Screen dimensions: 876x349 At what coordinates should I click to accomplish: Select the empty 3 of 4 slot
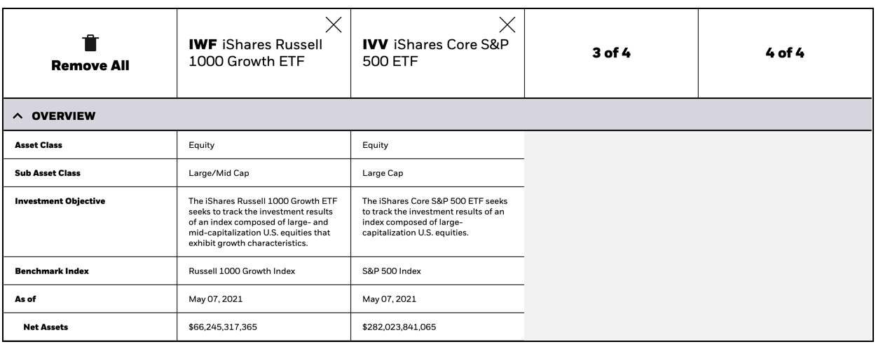(x=611, y=53)
